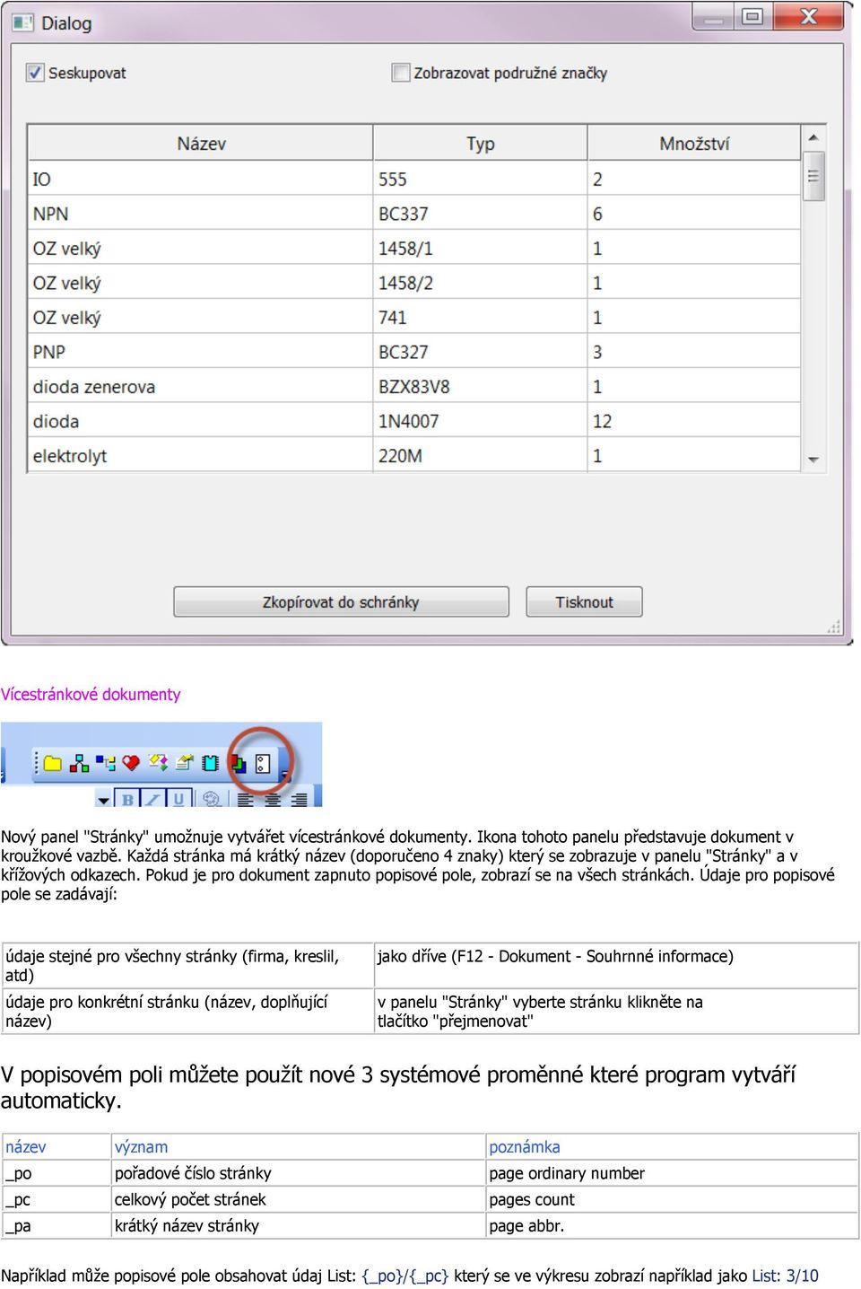Click the properties sheet with pencil icon
Viewport: 861px width, 1289px height.
click(x=185, y=763)
